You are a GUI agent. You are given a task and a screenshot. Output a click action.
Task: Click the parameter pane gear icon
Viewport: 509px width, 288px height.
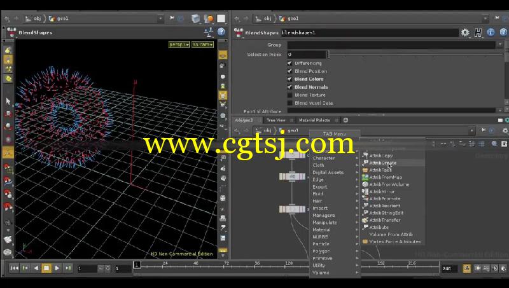point(465,32)
